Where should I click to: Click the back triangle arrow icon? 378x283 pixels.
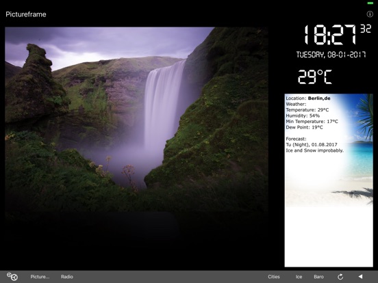click(x=360, y=276)
